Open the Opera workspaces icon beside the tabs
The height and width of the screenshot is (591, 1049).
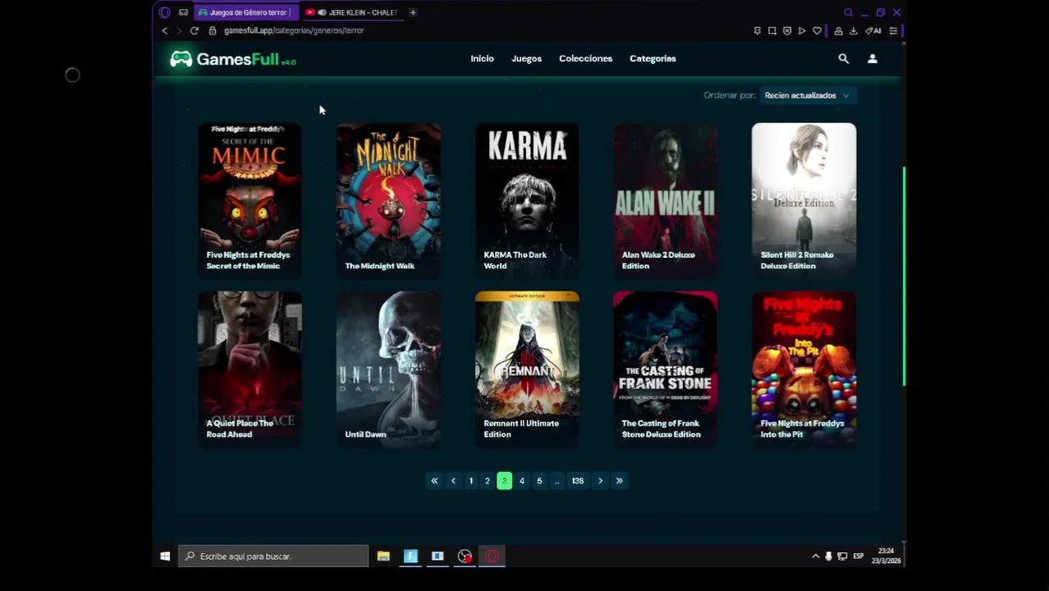pyautogui.click(x=183, y=12)
